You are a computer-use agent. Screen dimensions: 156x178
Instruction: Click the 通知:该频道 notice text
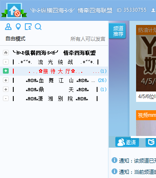coord(137,161)
